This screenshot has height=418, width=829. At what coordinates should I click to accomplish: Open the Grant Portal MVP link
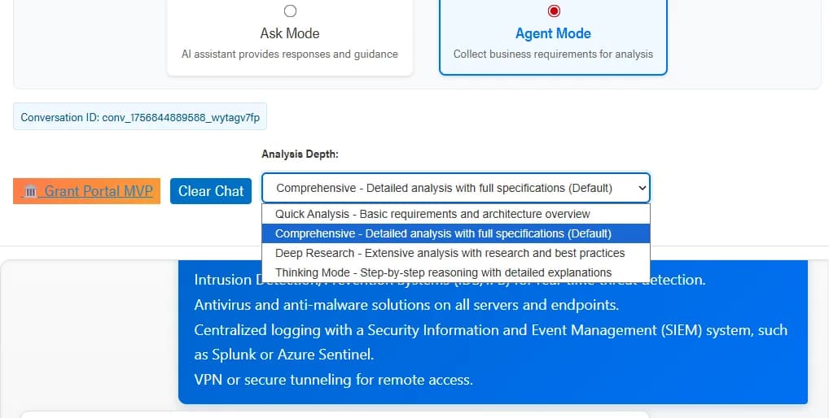pos(98,191)
